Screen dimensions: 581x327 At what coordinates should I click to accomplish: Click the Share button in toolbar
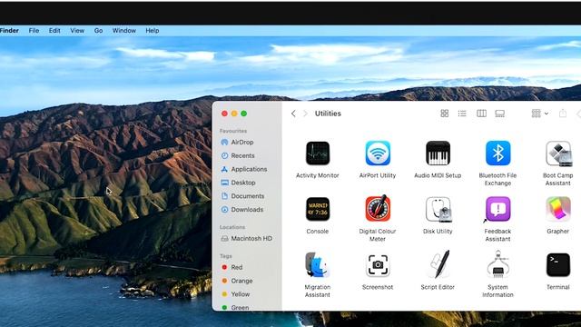tap(563, 114)
